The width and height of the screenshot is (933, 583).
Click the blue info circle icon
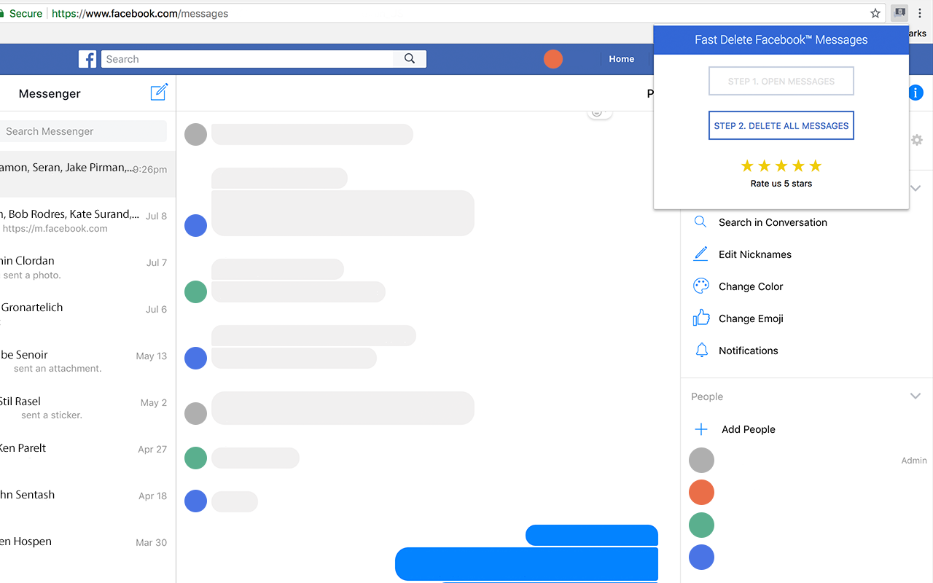pos(916,93)
